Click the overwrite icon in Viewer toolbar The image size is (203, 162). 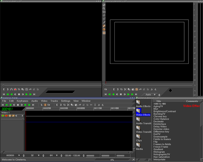[15, 89]
